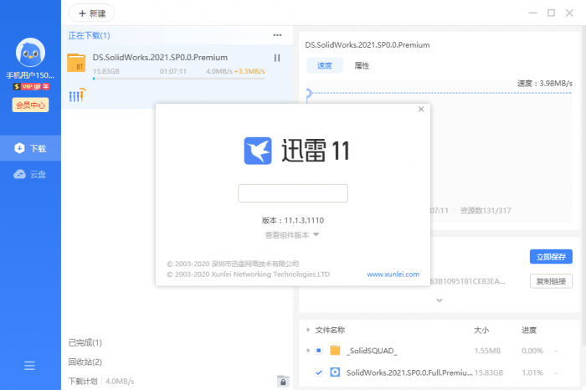The height and width of the screenshot is (390, 586).
Task: Toggle the _SolidSQUAD_ folder checkbox
Action: (x=319, y=351)
